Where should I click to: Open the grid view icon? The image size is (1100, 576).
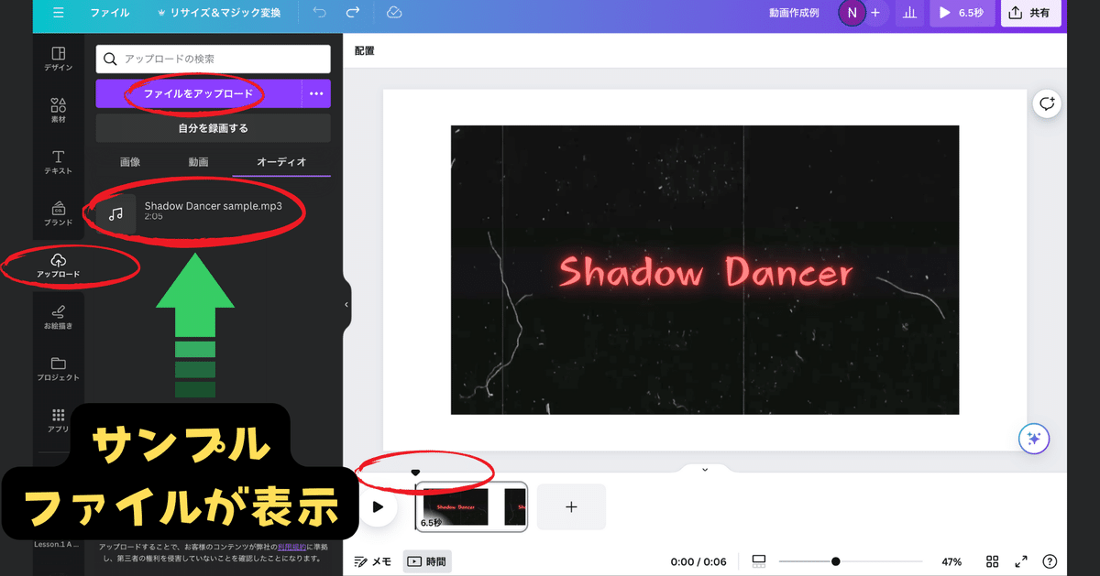(993, 561)
